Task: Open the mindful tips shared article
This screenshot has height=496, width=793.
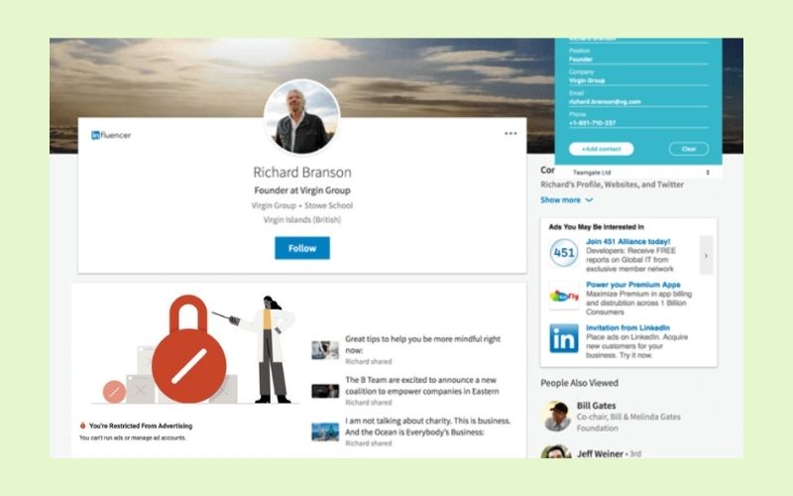Action: pos(422,344)
